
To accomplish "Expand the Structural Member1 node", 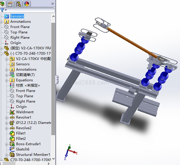I will coord(7,155).
